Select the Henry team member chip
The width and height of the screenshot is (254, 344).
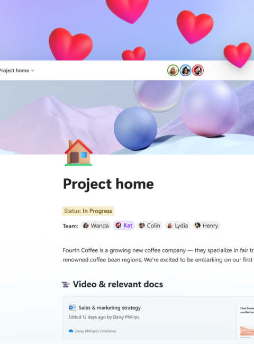(x=206, y=225)
